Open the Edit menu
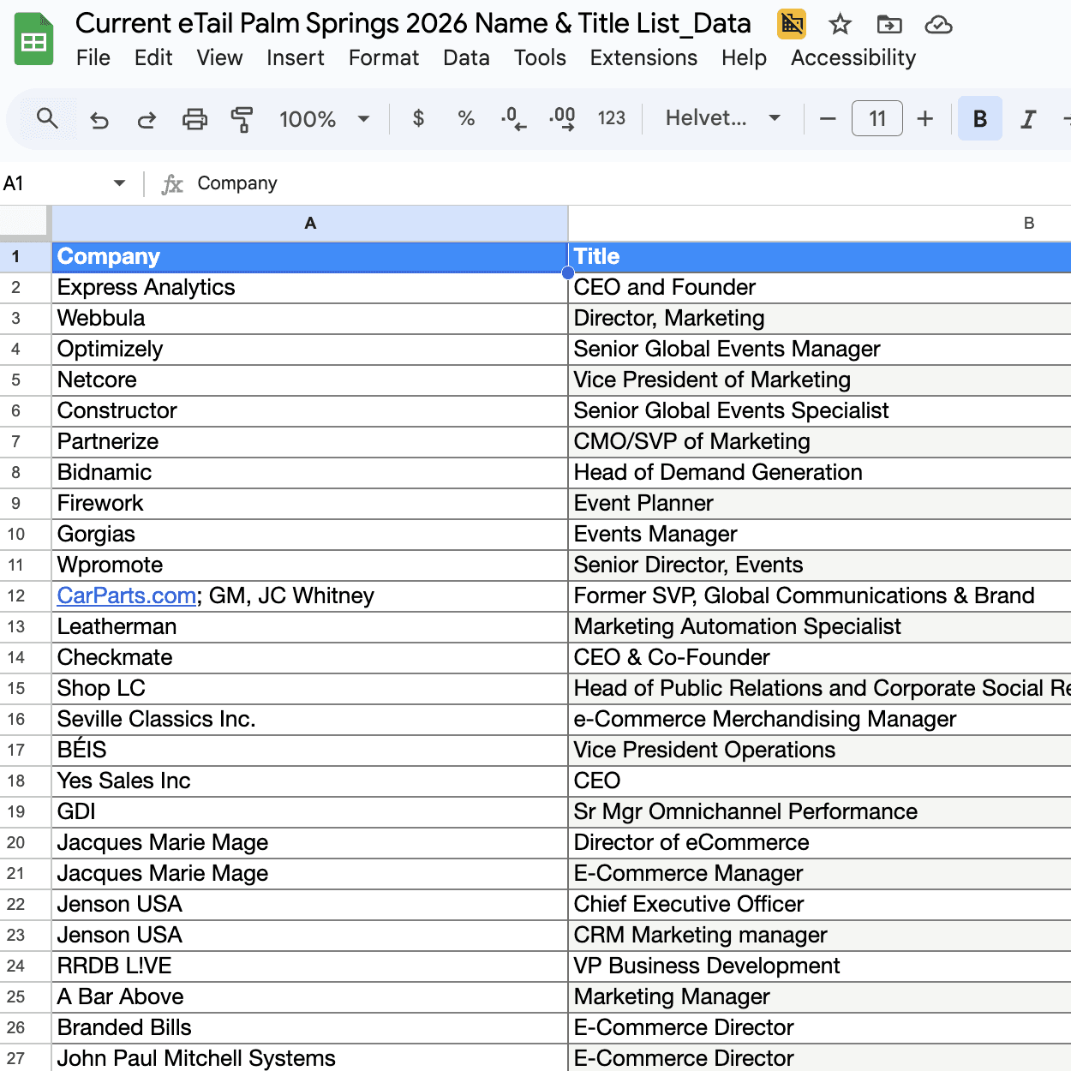The height and width of the screenshot is (1071, 1071). coord(153,57)
